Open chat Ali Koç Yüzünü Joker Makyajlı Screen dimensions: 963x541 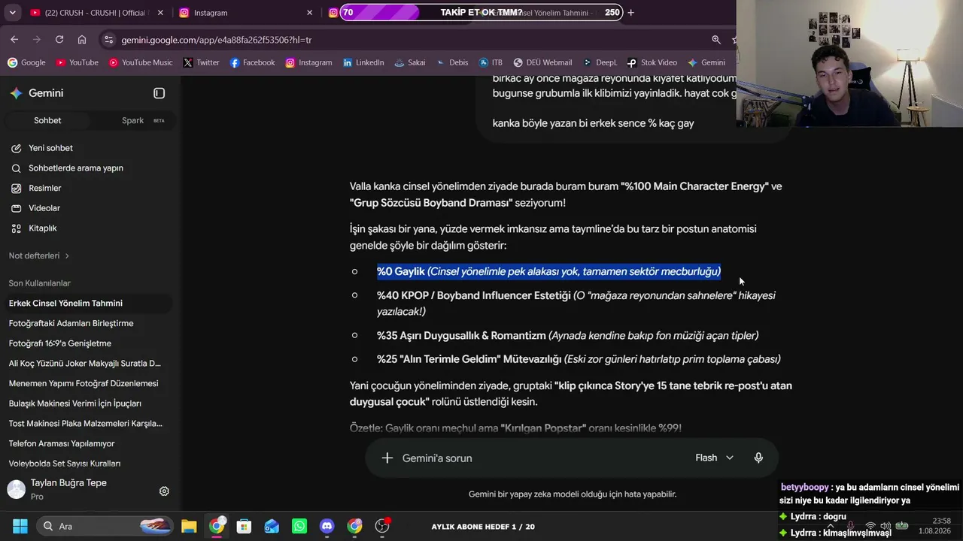click(x=90, y=363)
